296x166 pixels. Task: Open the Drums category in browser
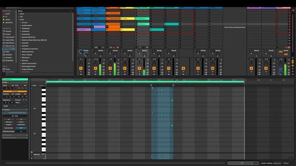pos(7,34)
